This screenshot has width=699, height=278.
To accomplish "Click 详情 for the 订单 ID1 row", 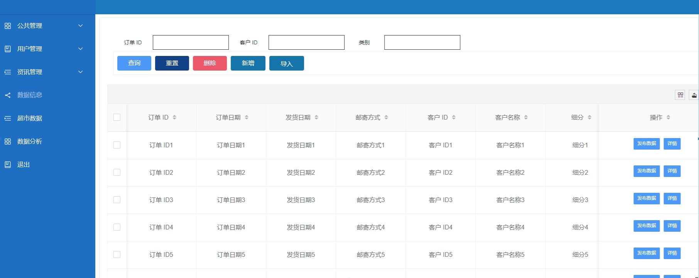I will pos(672,144).
